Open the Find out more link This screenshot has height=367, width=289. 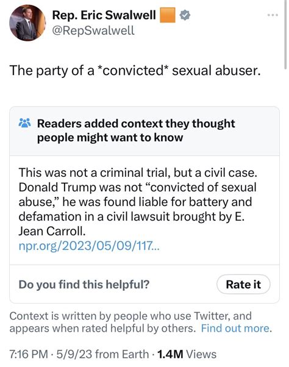(x=235, y=328)
